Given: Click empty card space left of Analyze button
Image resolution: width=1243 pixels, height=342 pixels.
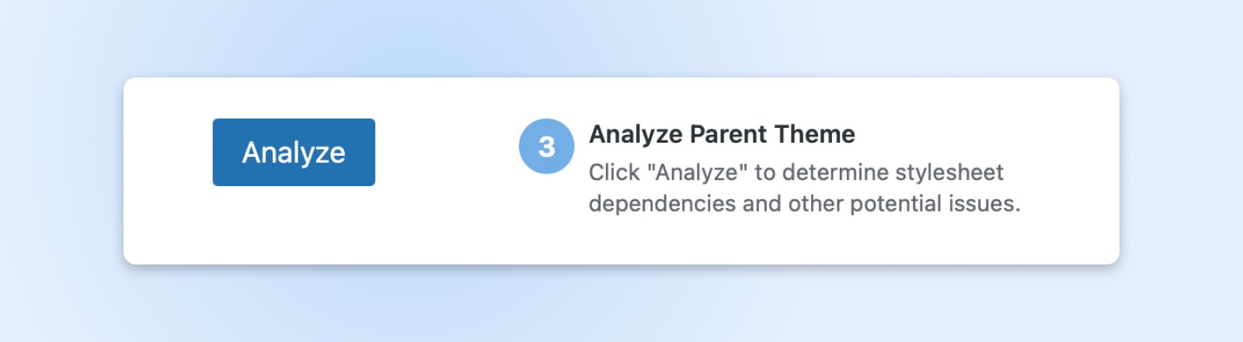Looking at the screenshot, I should [167, 152].
